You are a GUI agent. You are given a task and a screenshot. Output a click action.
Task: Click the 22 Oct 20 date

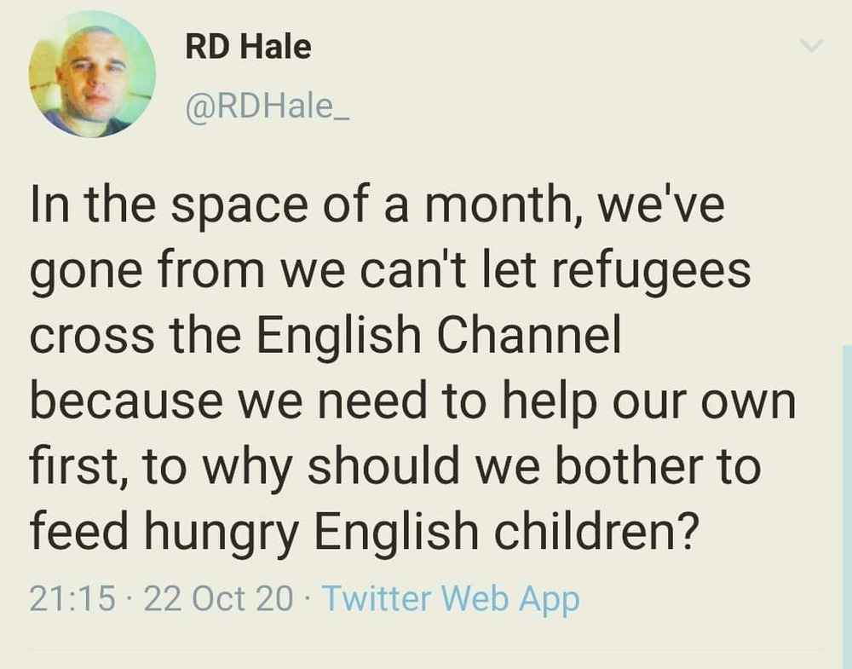(x=219, y=599)
